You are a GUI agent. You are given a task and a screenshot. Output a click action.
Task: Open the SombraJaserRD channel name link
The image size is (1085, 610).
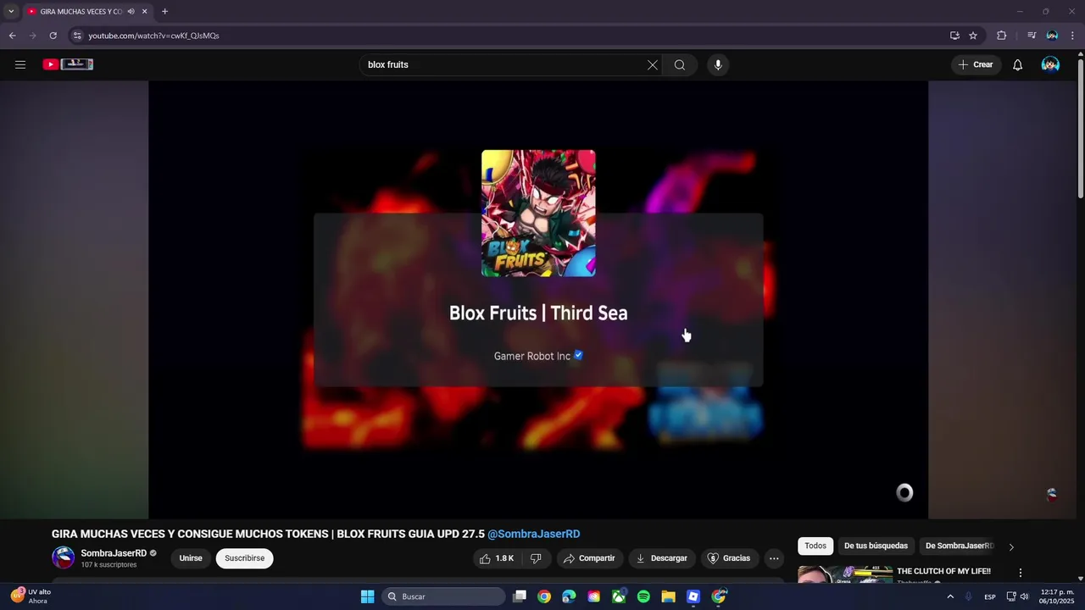tap(114, 553)
